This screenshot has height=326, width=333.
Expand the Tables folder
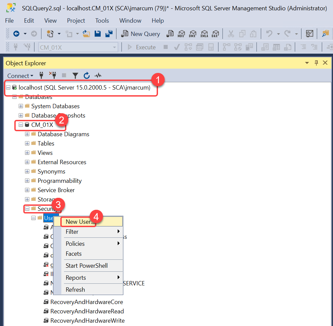pyautogui.click(x=27, y=144)
